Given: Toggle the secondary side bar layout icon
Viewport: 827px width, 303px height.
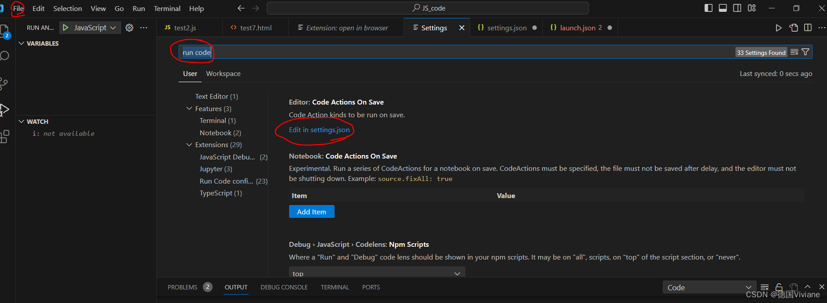Looking at the screenshot, I should (737, 8).
